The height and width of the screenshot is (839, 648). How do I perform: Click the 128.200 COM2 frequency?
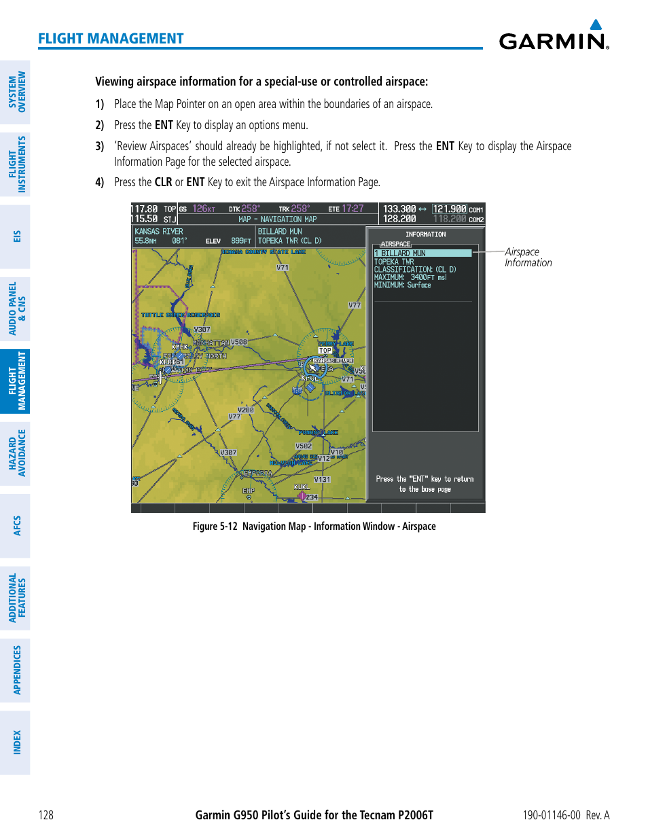pyautogui.click(x=399, y=219)
